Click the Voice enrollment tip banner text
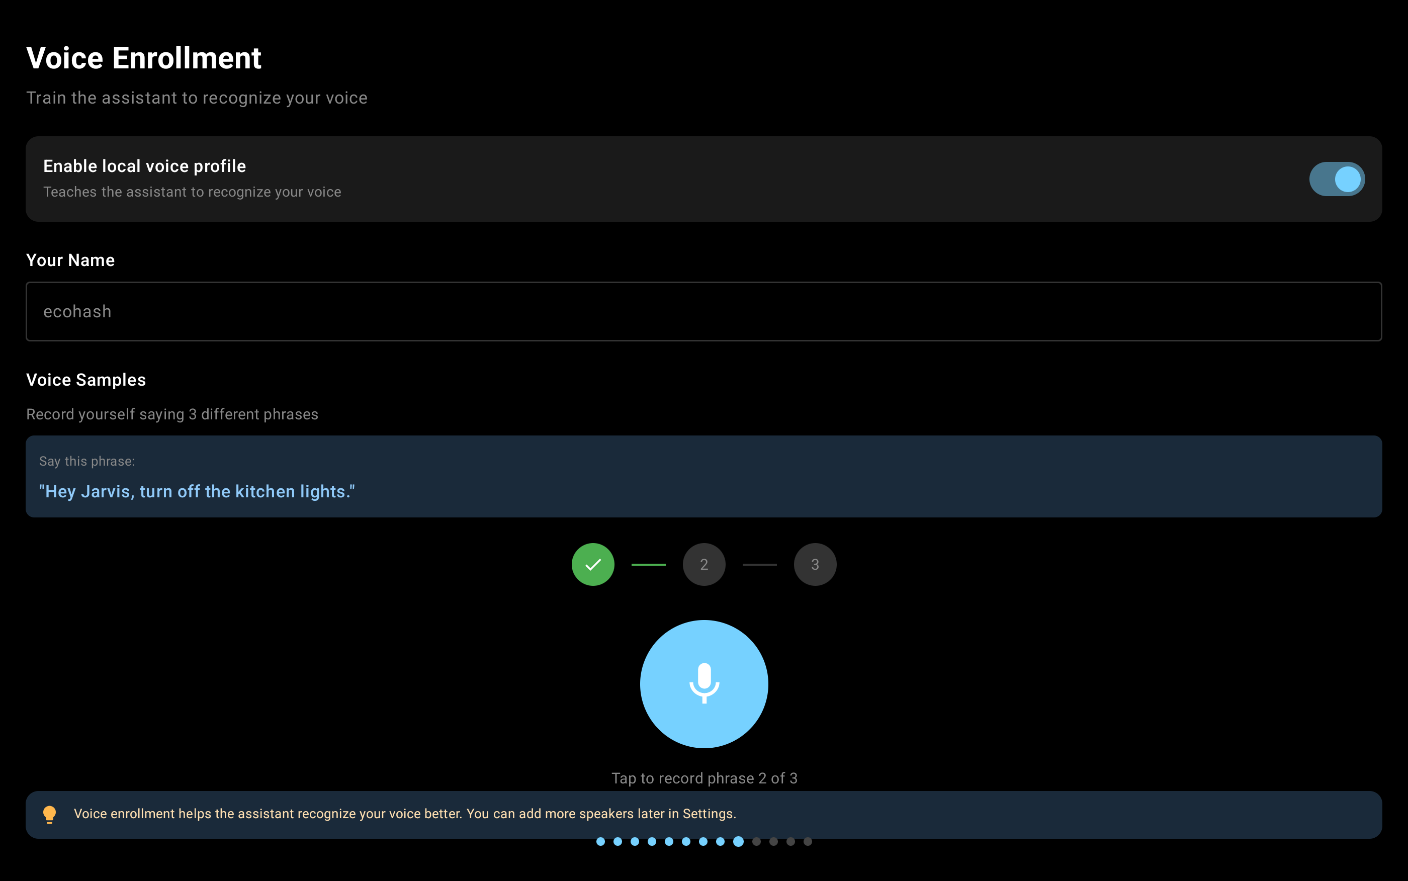The image size is (1408, 881). point(405,814)
